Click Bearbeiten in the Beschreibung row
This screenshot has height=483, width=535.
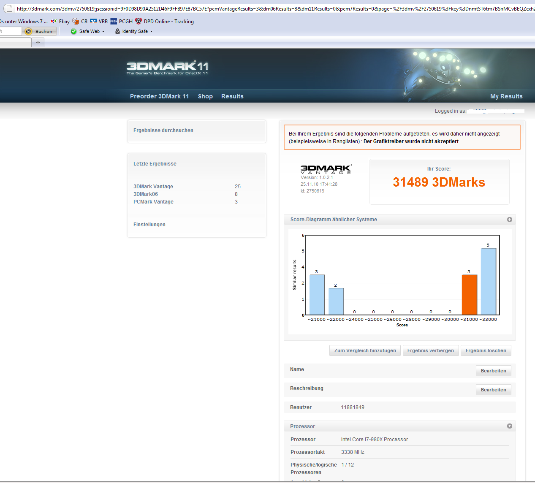pos(494,390)
